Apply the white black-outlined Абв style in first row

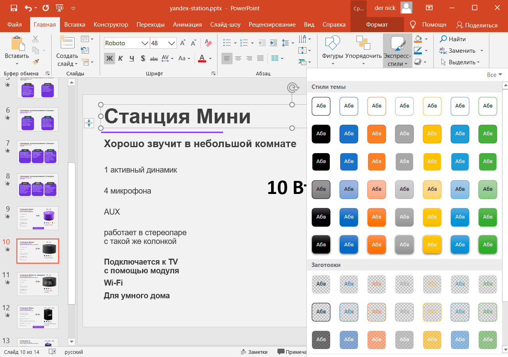pos(321,106)
